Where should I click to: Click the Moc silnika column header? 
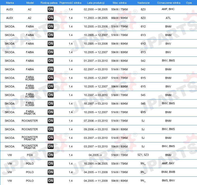[120, 3]
